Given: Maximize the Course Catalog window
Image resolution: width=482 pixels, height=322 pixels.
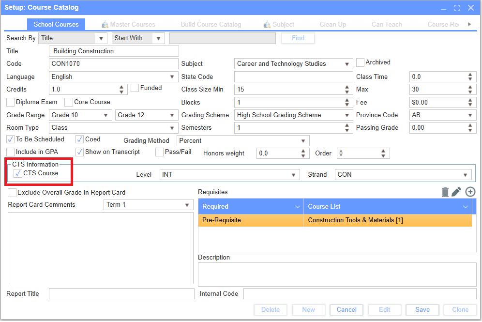Looking at the screenshot, I should click(457, 8).
